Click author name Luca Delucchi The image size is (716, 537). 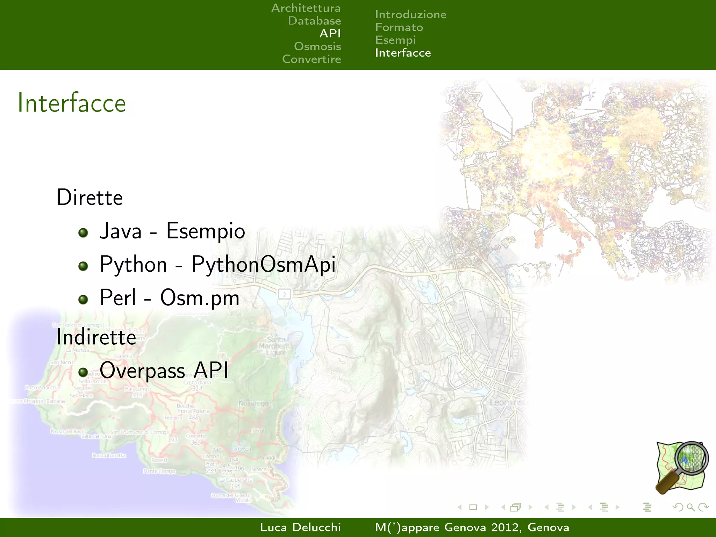[300, 528]
